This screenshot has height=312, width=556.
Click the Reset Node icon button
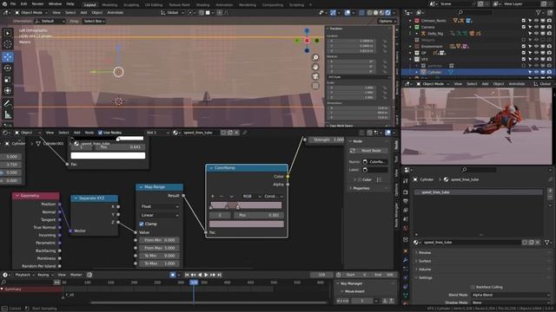point(368,151)
